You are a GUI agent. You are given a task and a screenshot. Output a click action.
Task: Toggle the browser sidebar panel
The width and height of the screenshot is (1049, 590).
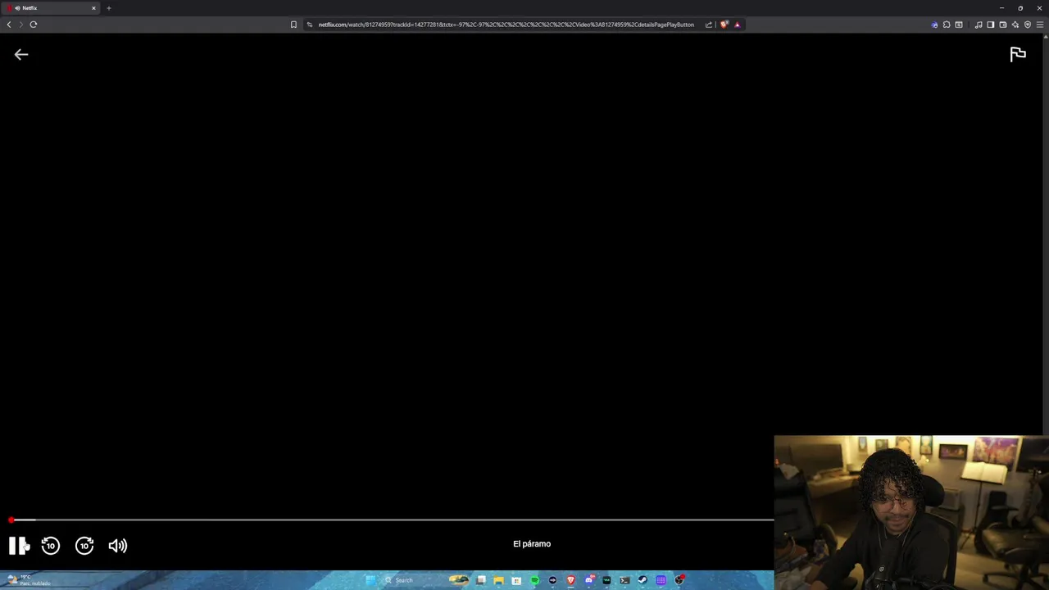tap(991, 25)
